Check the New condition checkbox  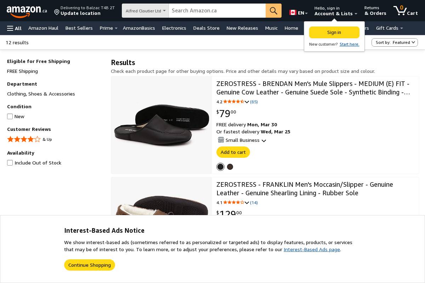(x=10, y=116)
